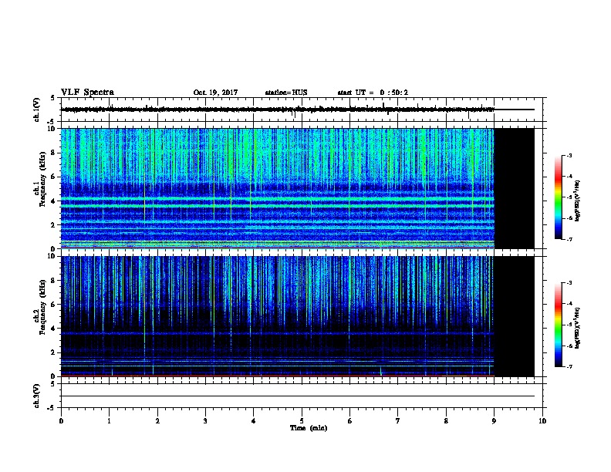The image size is (611, 472).
Task: Click the "VLF Spectra" plot title
Action: point(87,93)
